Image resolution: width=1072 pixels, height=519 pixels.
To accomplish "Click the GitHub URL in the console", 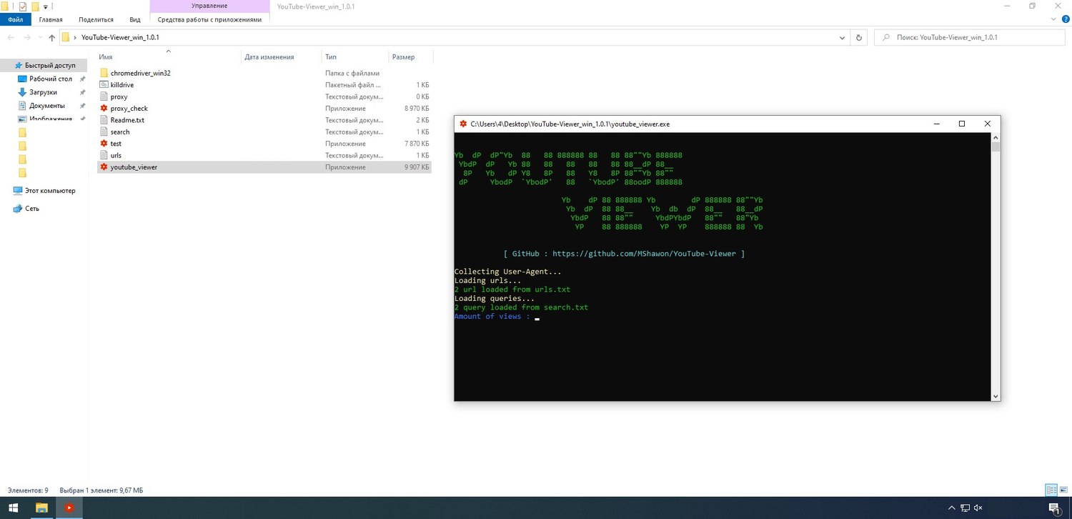I will (644, 254).
